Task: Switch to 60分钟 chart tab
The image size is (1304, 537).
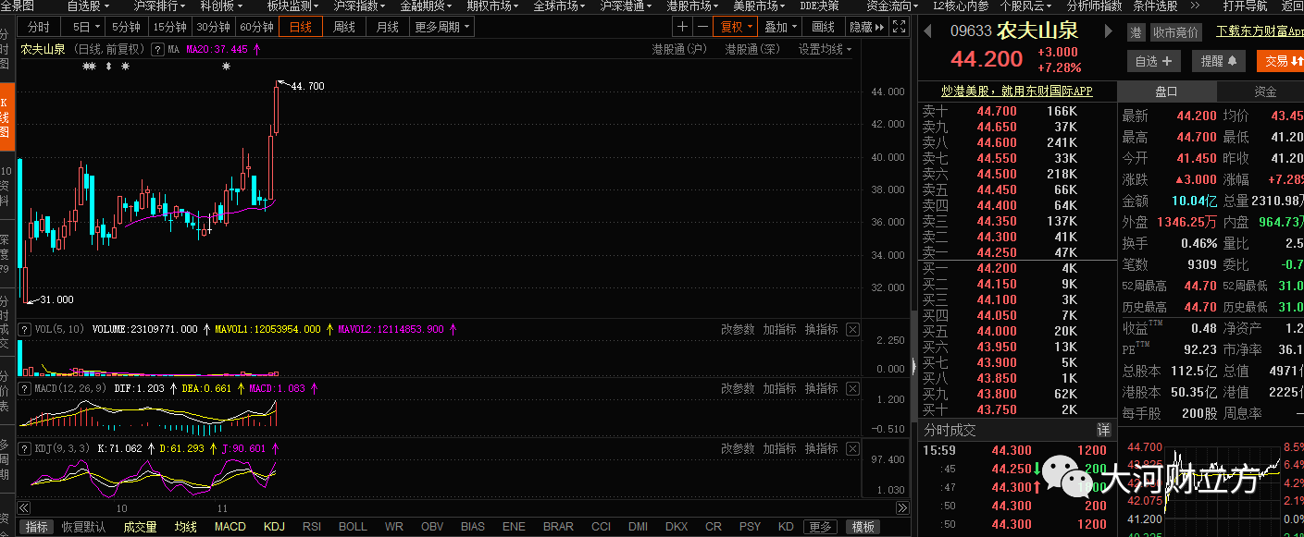Action: (x=256, y=27)
